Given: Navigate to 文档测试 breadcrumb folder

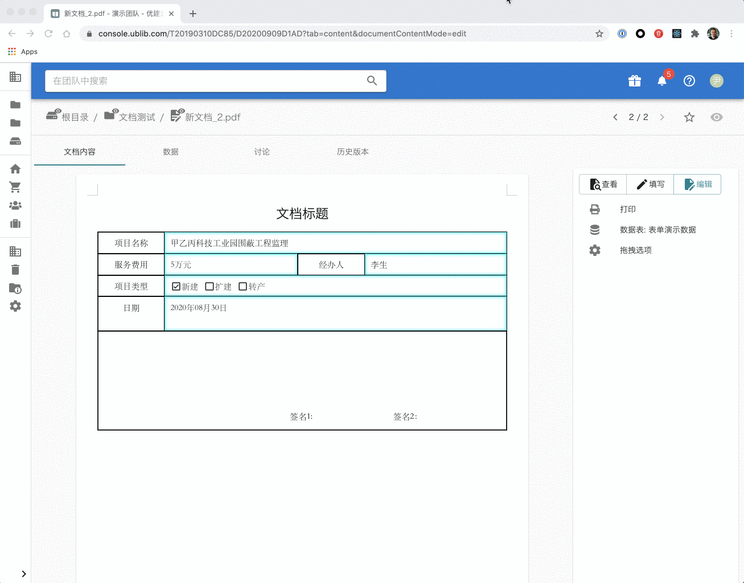Looking at the screenshot, I should 137,117.
